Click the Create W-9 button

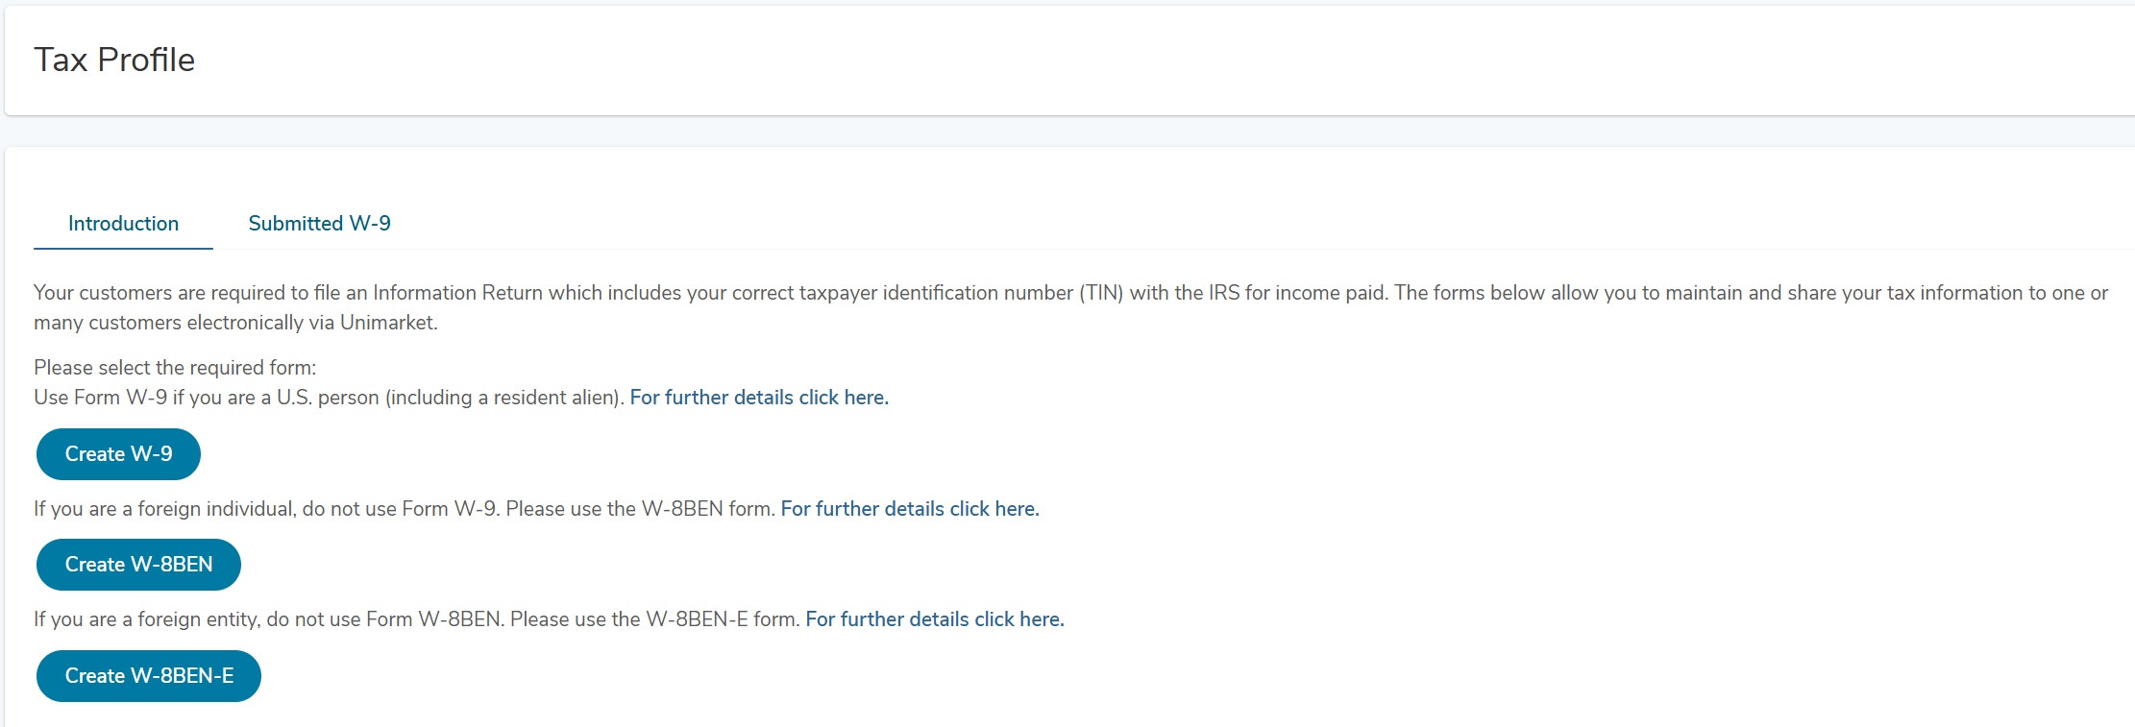click(118, 454)
